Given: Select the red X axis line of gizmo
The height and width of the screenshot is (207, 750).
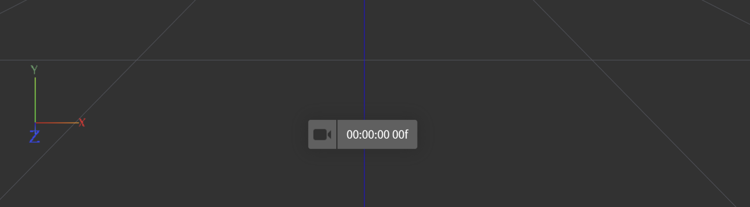Looking at the screenshot, I should point(57,123).
